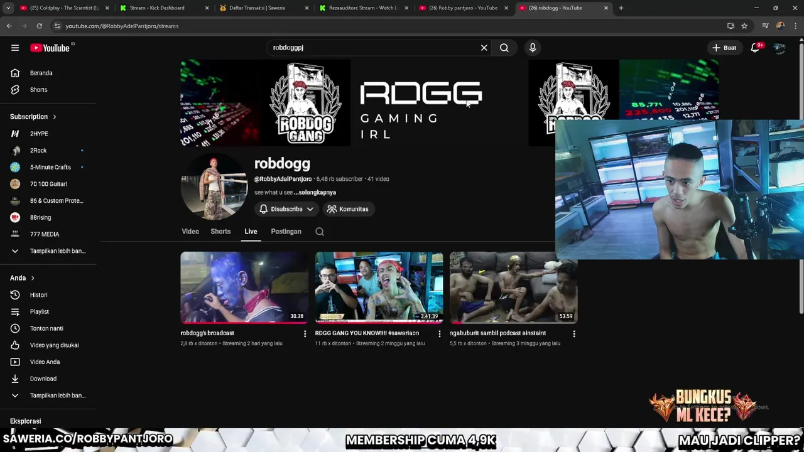Open 5-Minute Crafts subscription
Viewport: 804px width, 452px height.
click(x=49, y=167)
